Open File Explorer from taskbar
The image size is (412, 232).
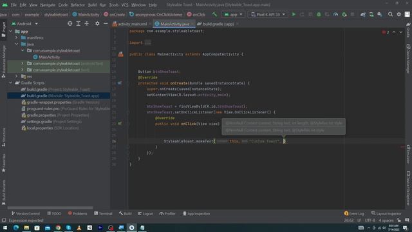[26, 227]
